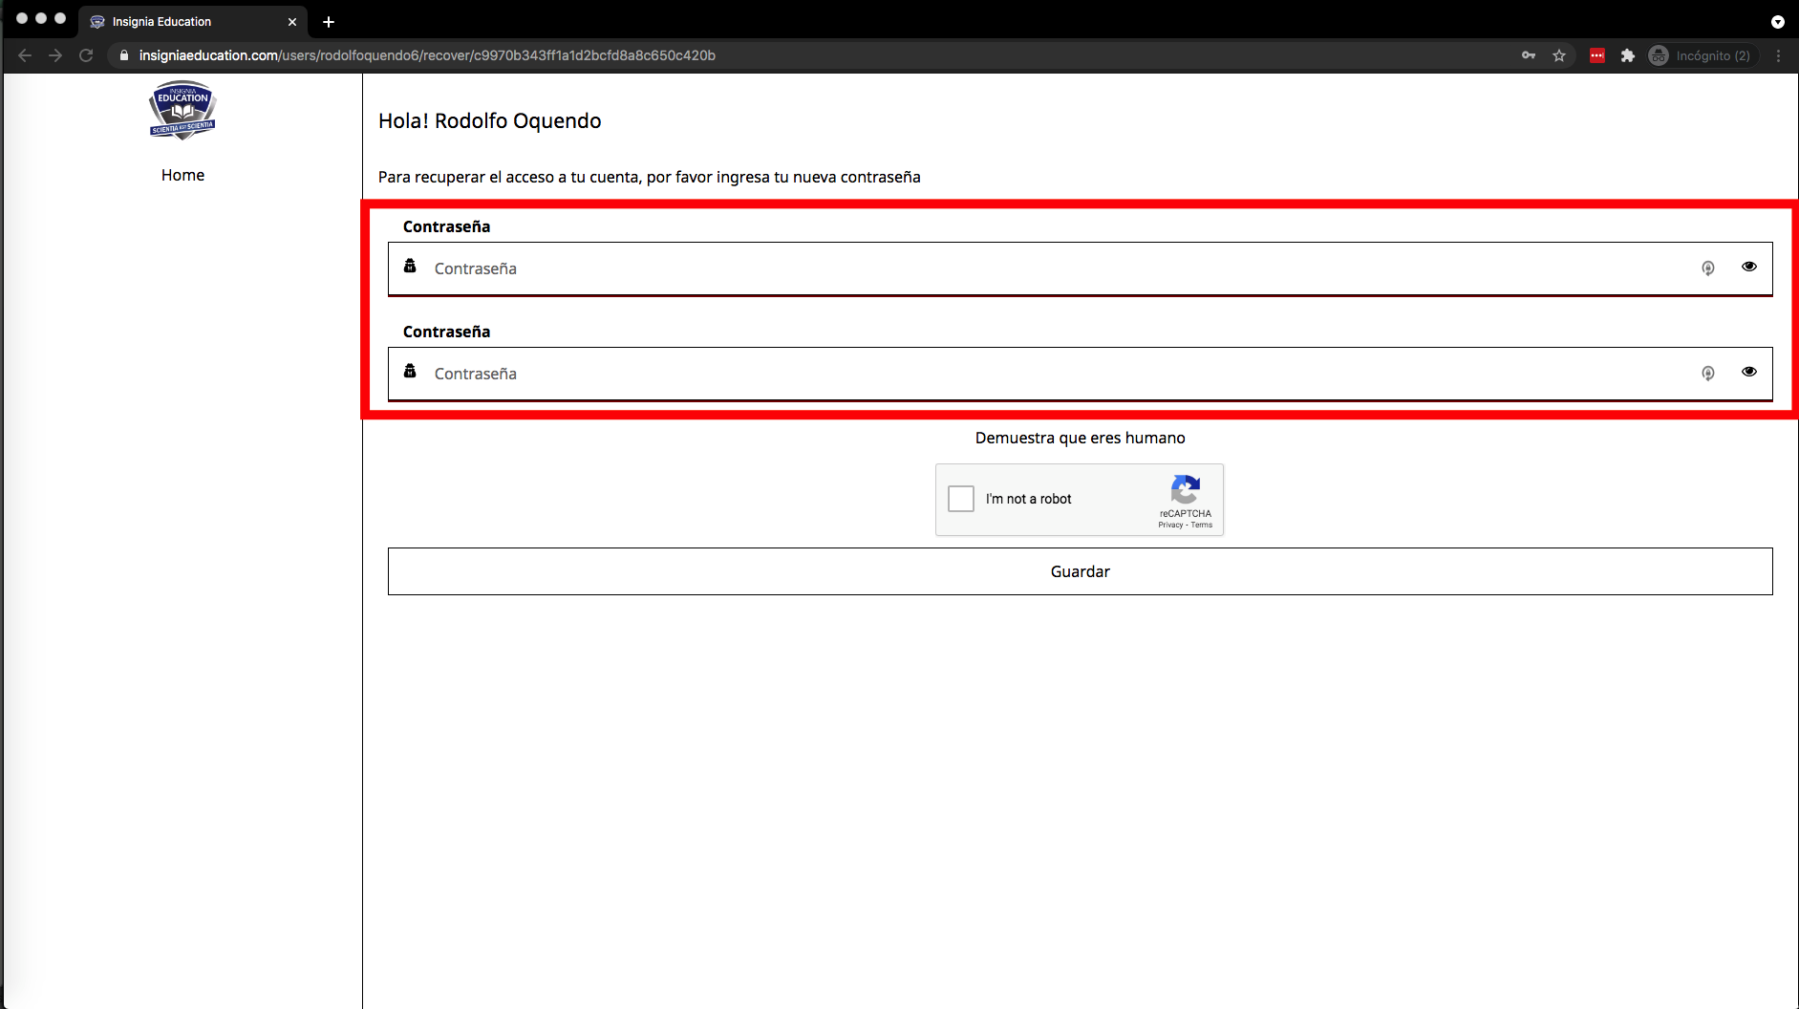Screen dimensions: 1799x1009
Task: Show password in first Contraseña field
Action: click(x=1748, y=267)
